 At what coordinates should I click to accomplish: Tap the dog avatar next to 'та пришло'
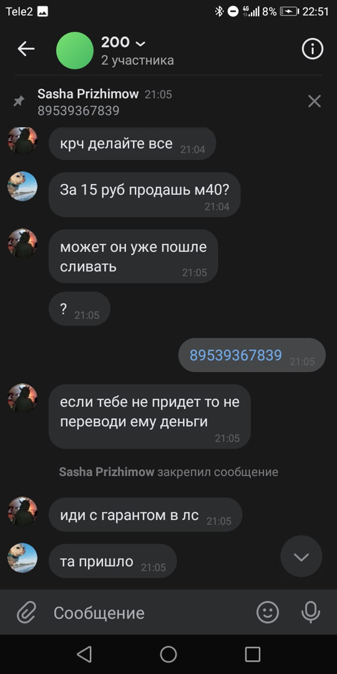click(23, 558)
